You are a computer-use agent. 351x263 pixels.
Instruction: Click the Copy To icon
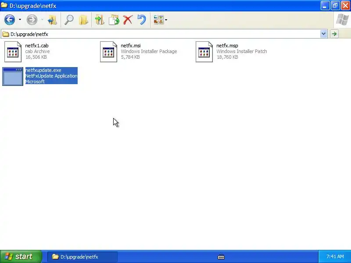point(114,20)
